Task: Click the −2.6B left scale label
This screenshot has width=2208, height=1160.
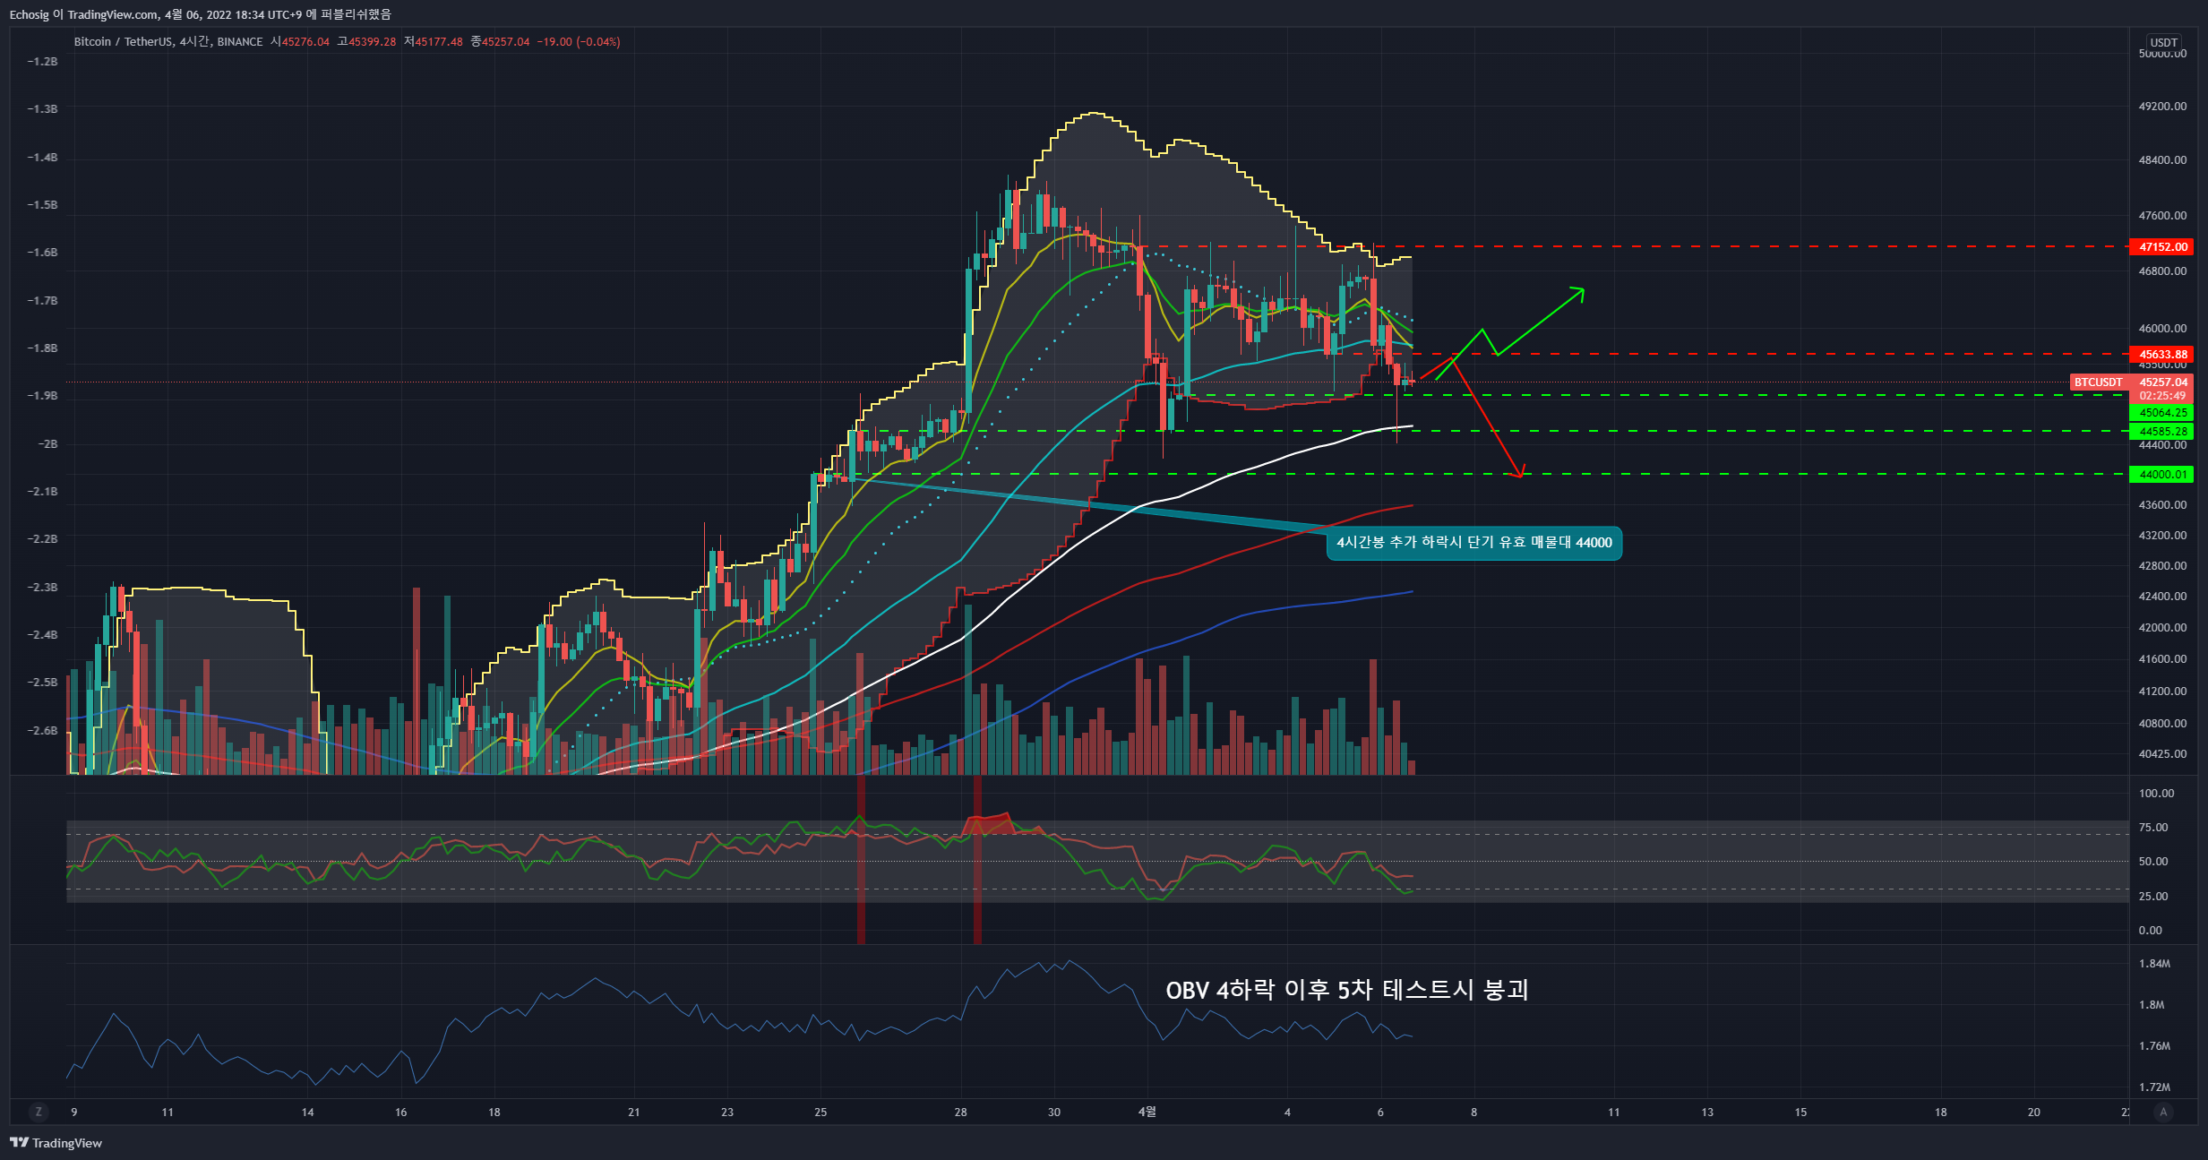Action: click(42, 730)
